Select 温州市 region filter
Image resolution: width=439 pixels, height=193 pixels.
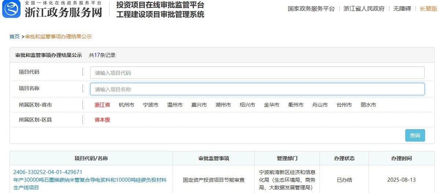(175, 105)
